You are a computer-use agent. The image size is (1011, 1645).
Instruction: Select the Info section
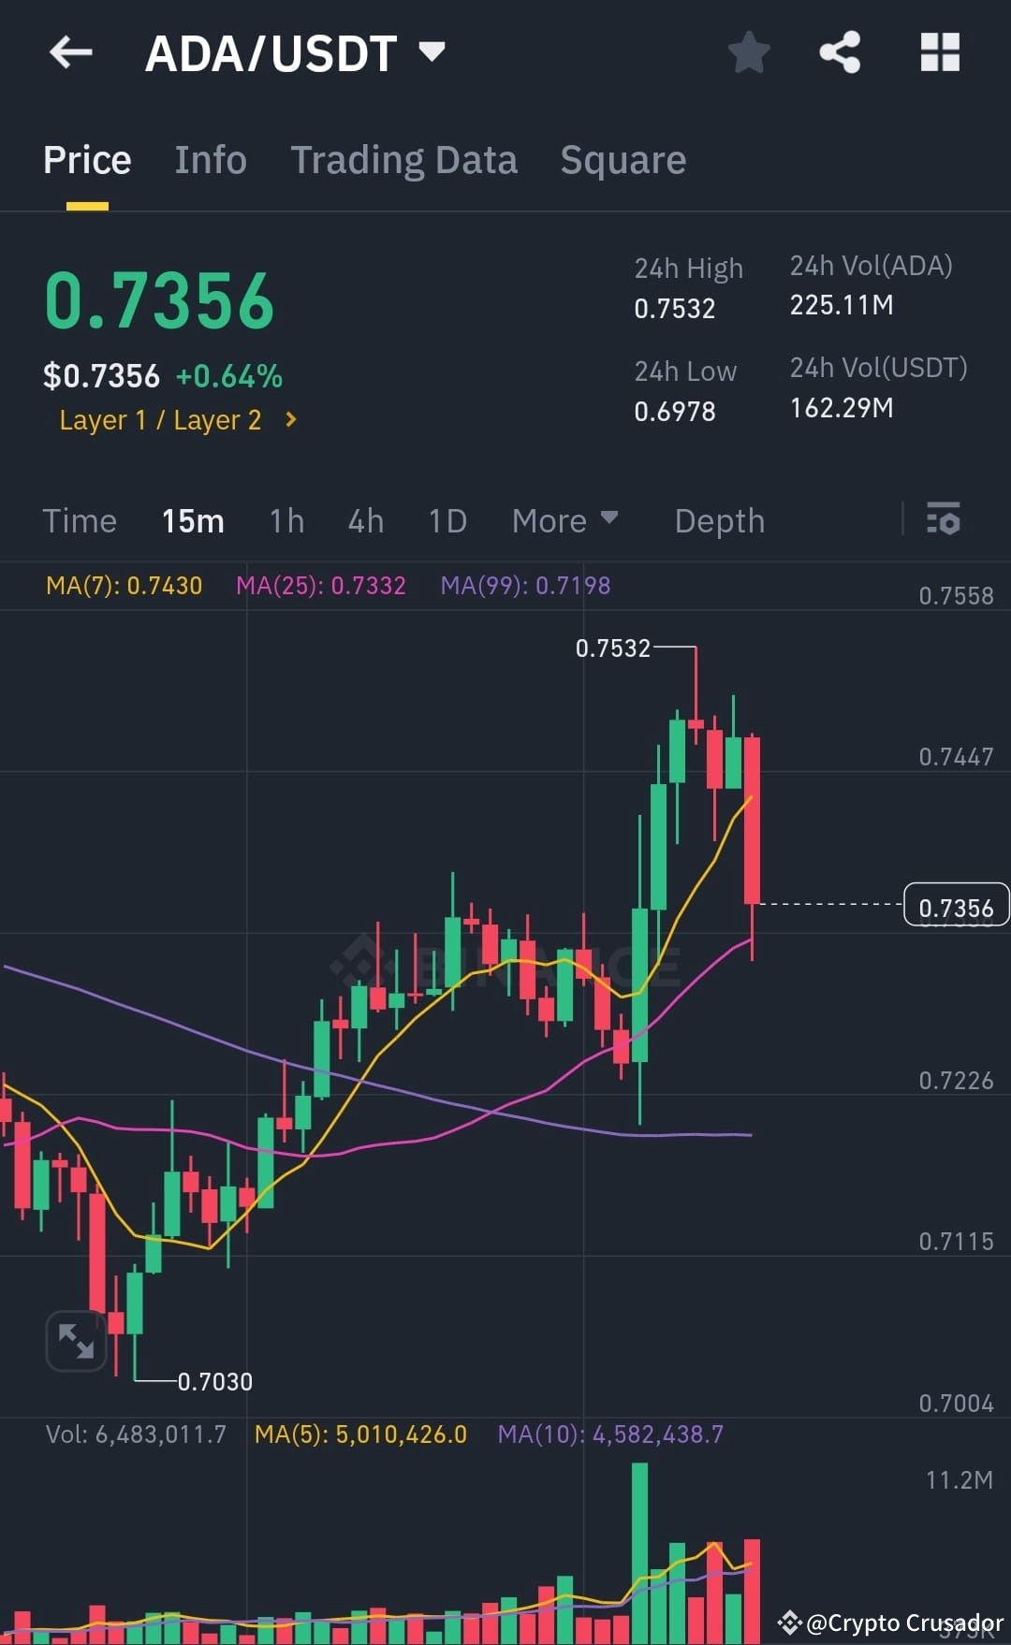[x=210, y=159]
